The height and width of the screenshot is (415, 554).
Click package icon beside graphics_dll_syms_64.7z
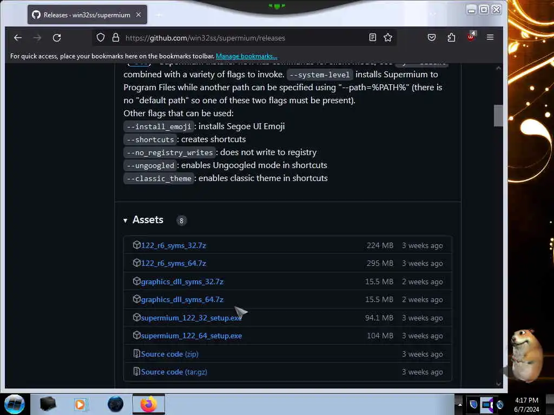137,299
